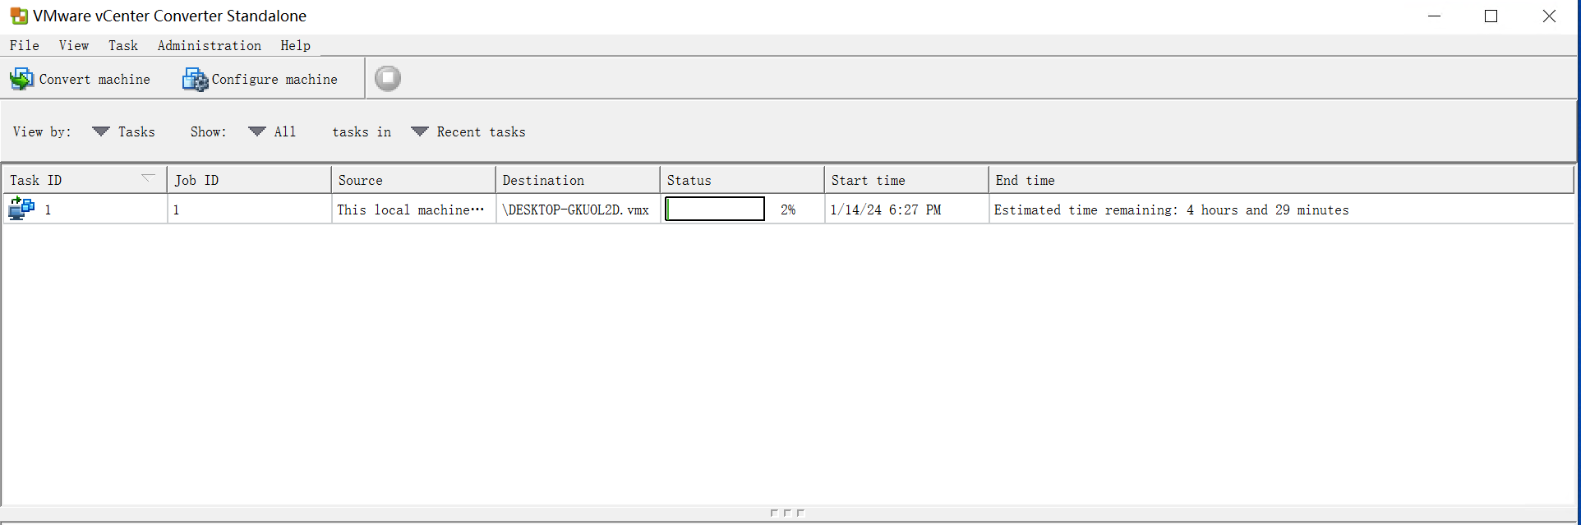The image size is (1581, 525).
Task: Click the 2% conversion progress bar
Action: pyautogui.click(x=715, y=209)
